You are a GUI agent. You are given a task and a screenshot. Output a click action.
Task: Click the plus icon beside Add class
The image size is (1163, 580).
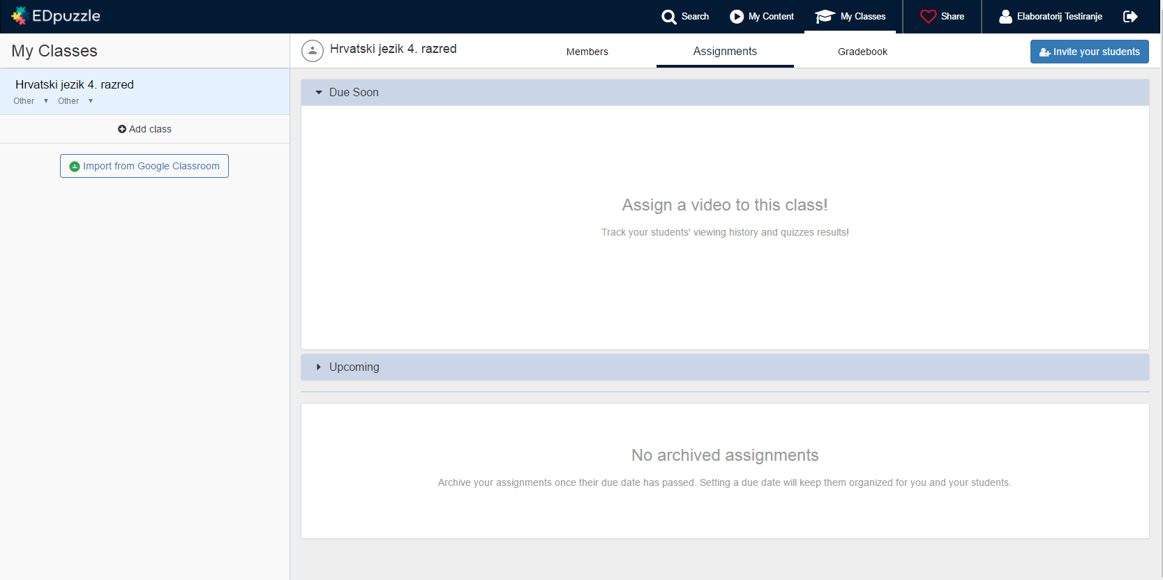pos(122,130)
